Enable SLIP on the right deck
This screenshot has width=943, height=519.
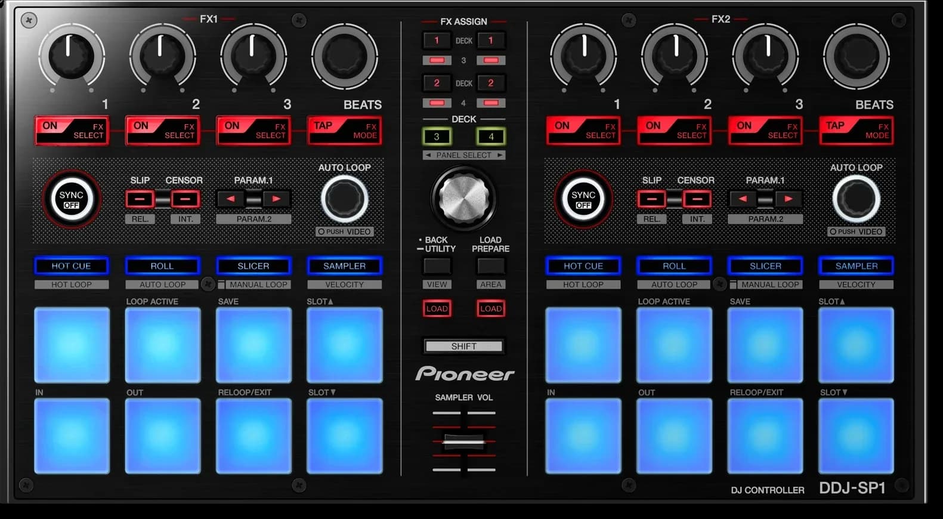(x=651, y=199)
